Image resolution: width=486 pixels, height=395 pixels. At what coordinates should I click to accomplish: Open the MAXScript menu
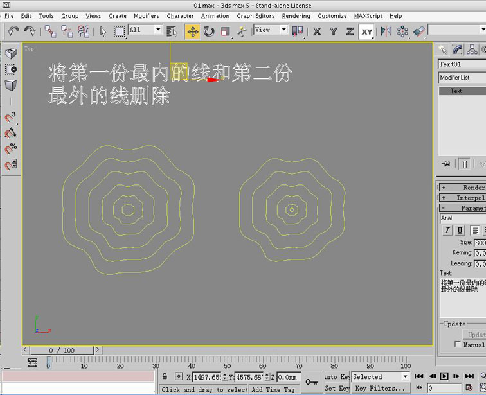(368, 16)
